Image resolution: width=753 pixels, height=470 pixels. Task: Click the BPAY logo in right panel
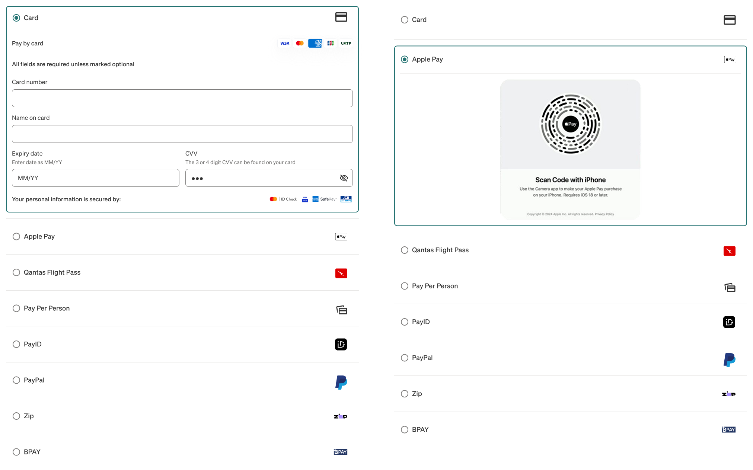(729, 429)
